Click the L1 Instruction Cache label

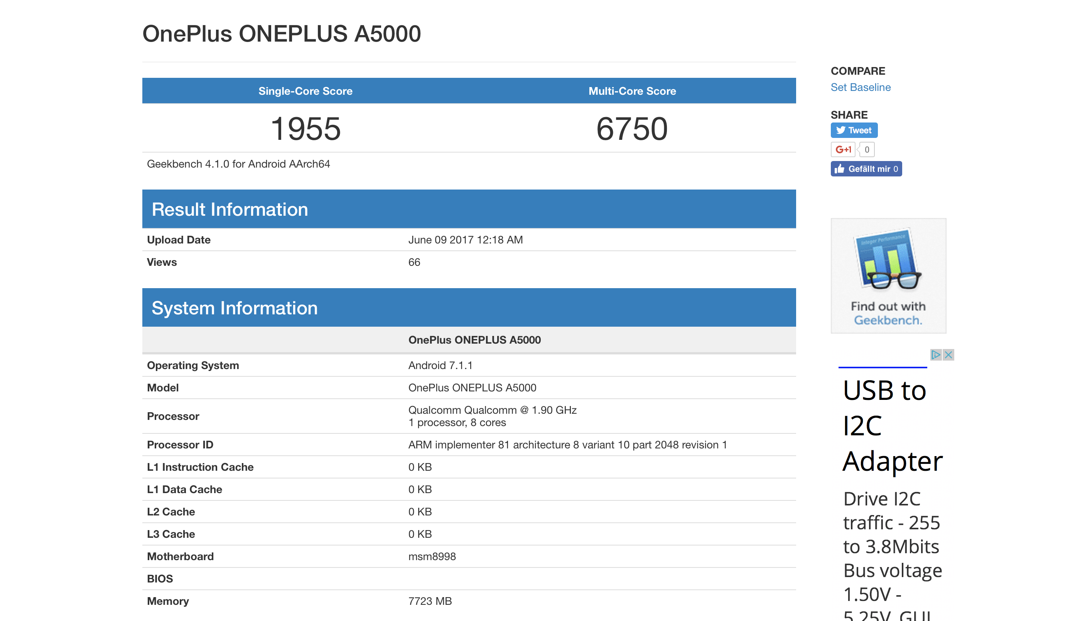pos(200,467)
